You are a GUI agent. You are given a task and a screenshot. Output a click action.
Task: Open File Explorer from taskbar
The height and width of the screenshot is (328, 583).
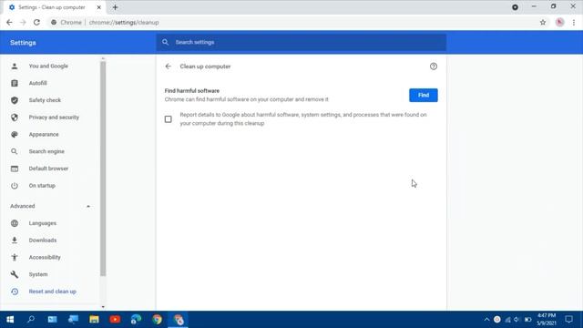point(94,320)
